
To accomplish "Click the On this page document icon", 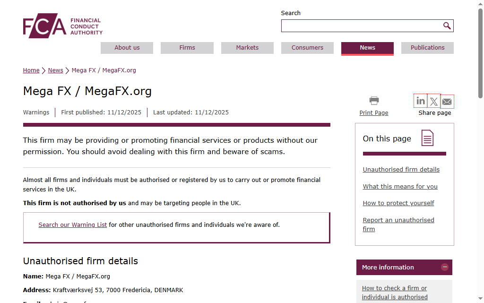I will tap(427, 138).
